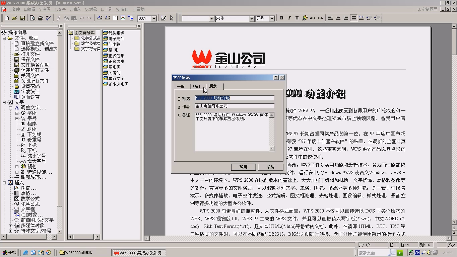The image size is (457, 257).
Task: Click the Save floppy disk toolbar icon
Action: coord(22,18)
